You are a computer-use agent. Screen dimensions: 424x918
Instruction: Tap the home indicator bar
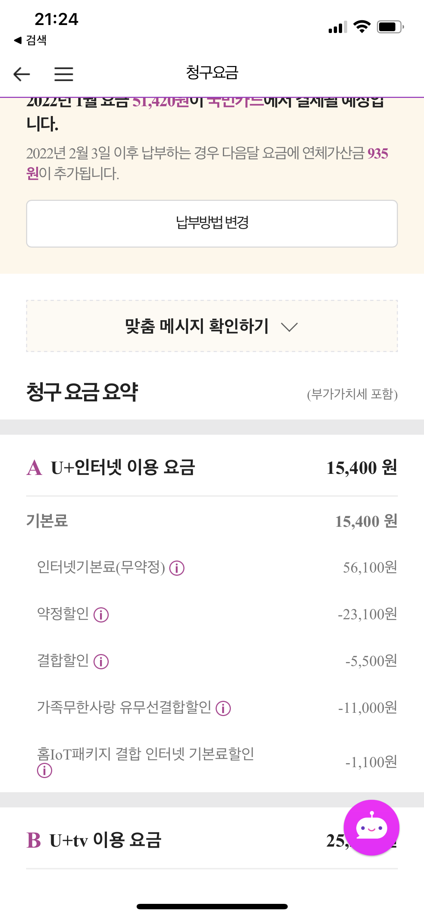(x=212, y=906)
